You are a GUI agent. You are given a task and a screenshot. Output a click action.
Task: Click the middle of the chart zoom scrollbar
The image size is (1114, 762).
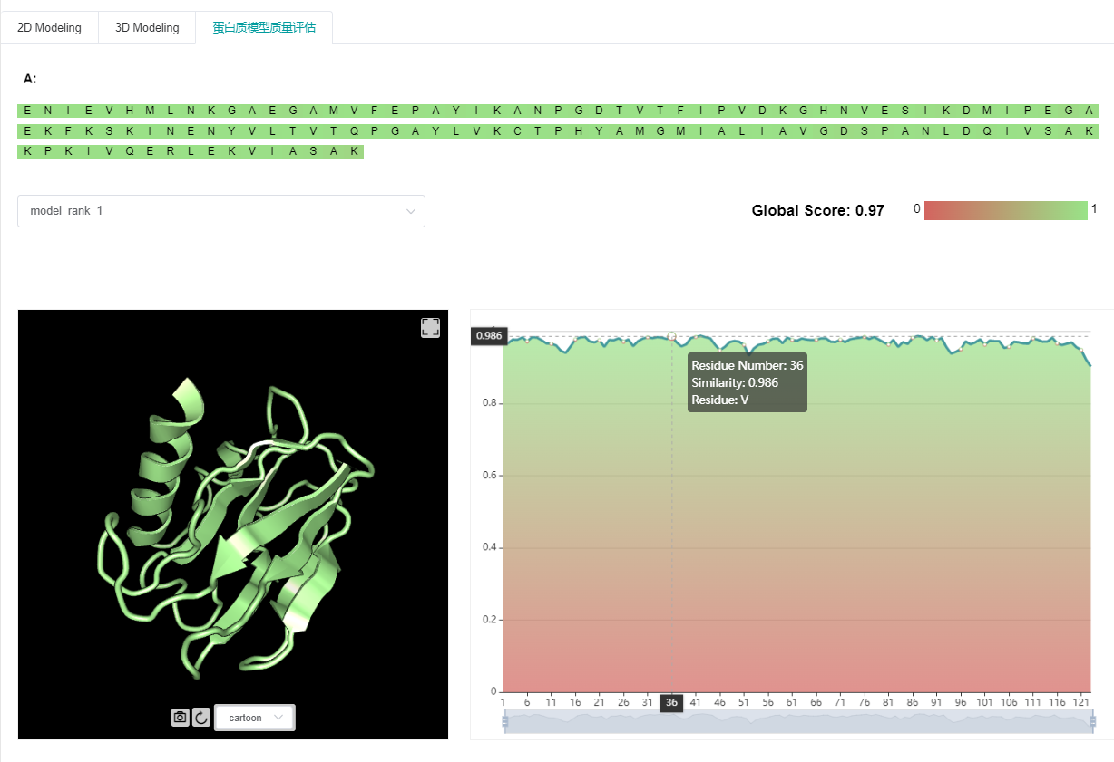tap(798, 722)
